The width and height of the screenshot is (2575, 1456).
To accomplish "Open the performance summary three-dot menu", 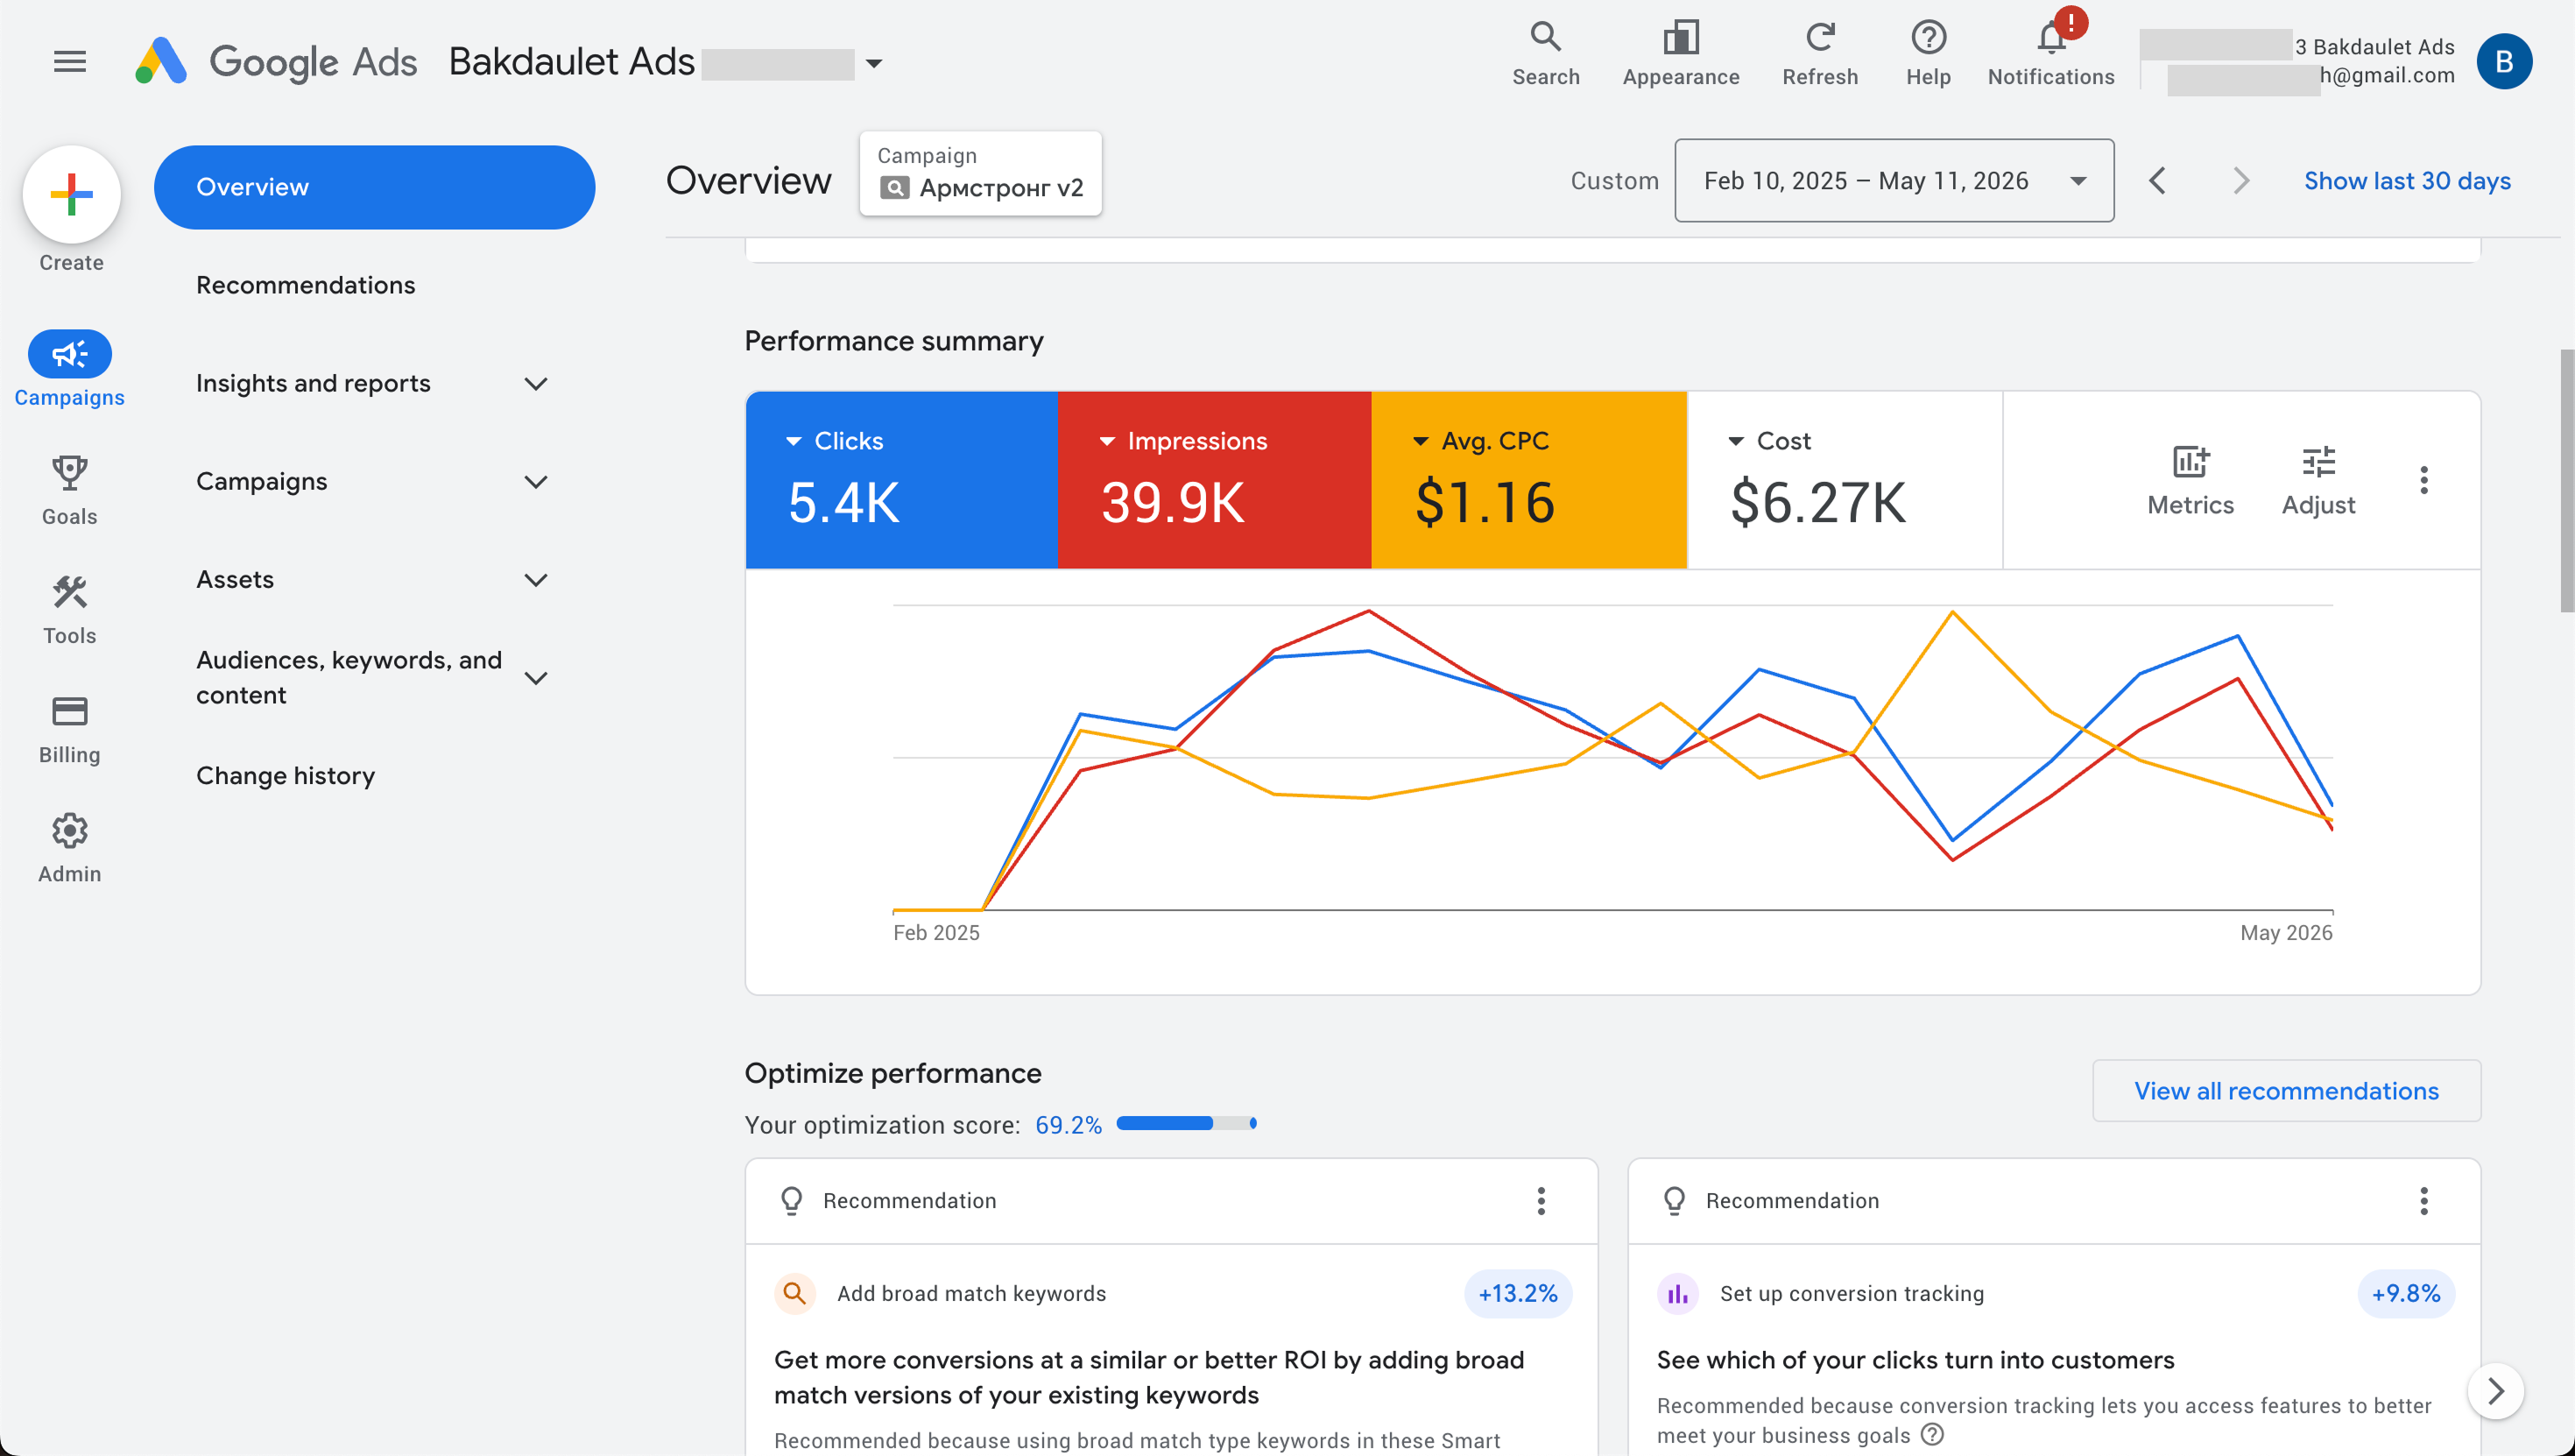I will click(x=2424, y=480).
